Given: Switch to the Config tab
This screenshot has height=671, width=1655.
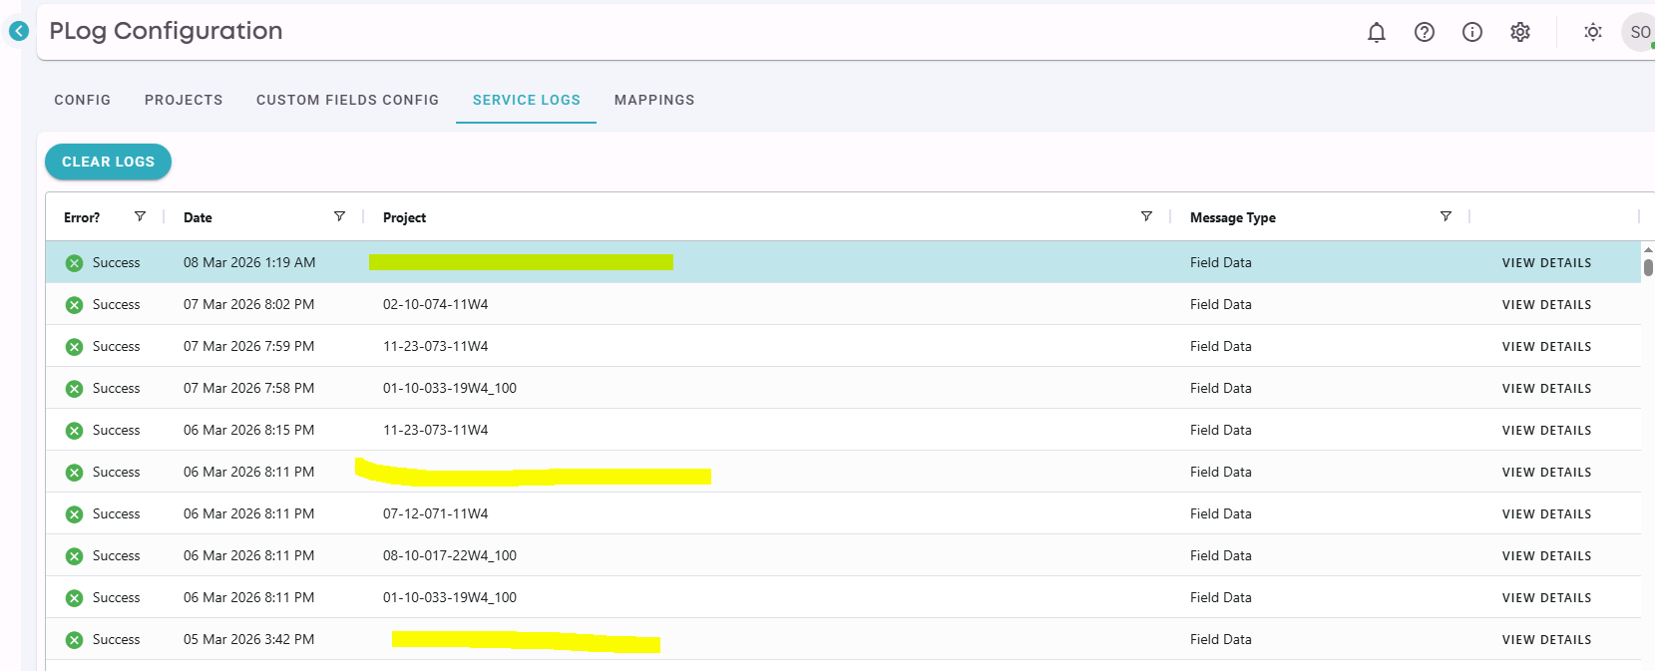Looking at the screenshot, I should click(82, 100).
